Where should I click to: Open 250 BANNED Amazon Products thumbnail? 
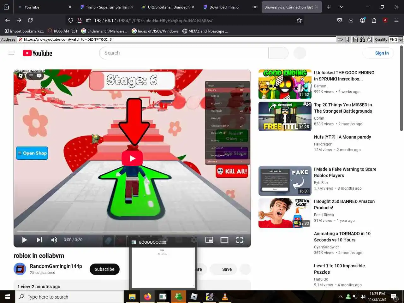tap(285, 213)
